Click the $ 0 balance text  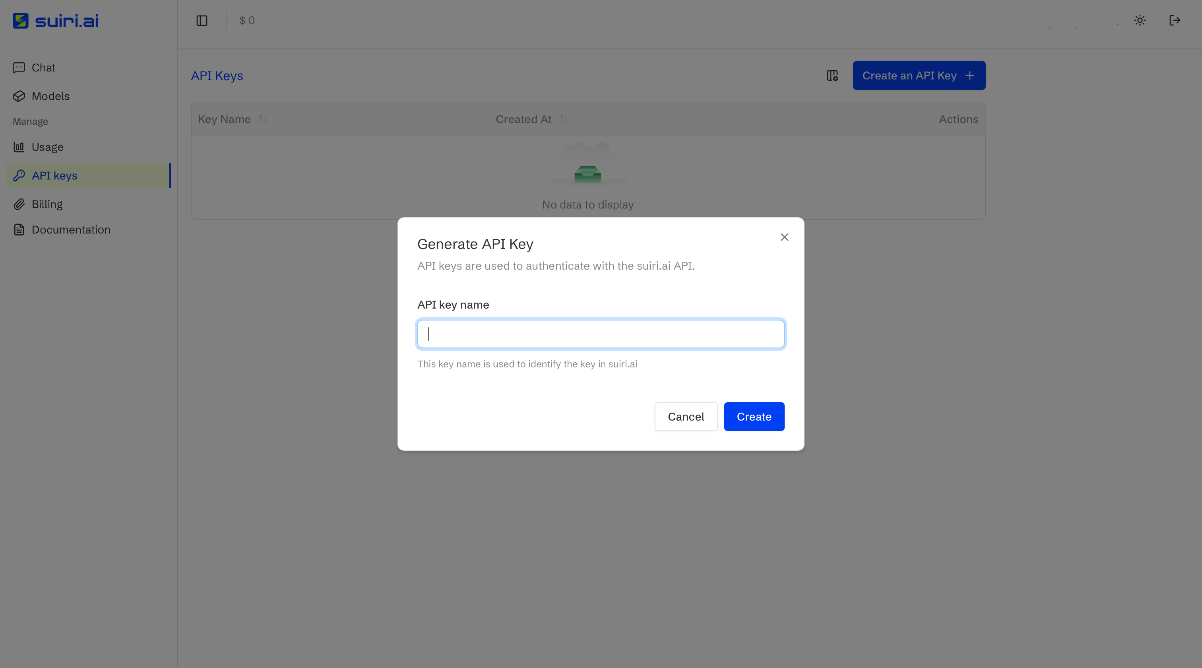click(247, 21)
